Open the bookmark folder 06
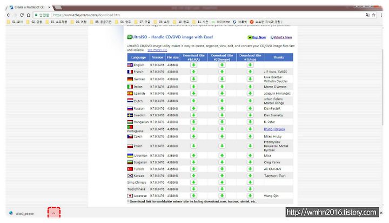This screenshot has height=223, width=389. click(123, 22)
